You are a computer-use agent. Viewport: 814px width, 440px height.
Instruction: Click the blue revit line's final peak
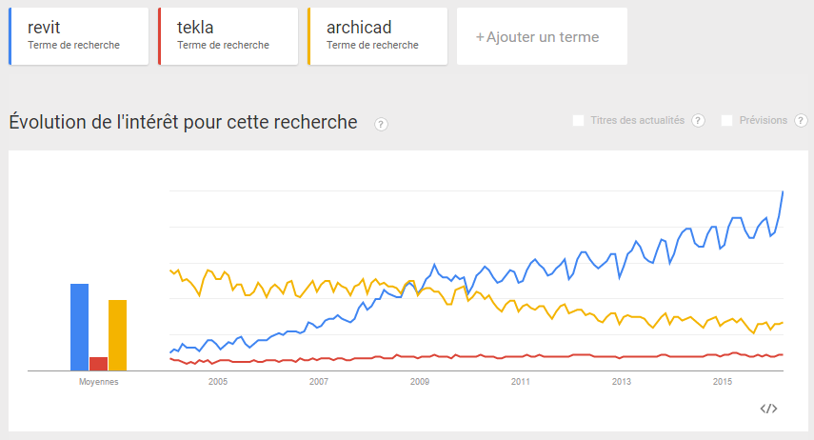pos(783,192)
